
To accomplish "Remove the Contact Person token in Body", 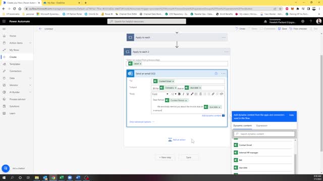I will pos(186,101).
